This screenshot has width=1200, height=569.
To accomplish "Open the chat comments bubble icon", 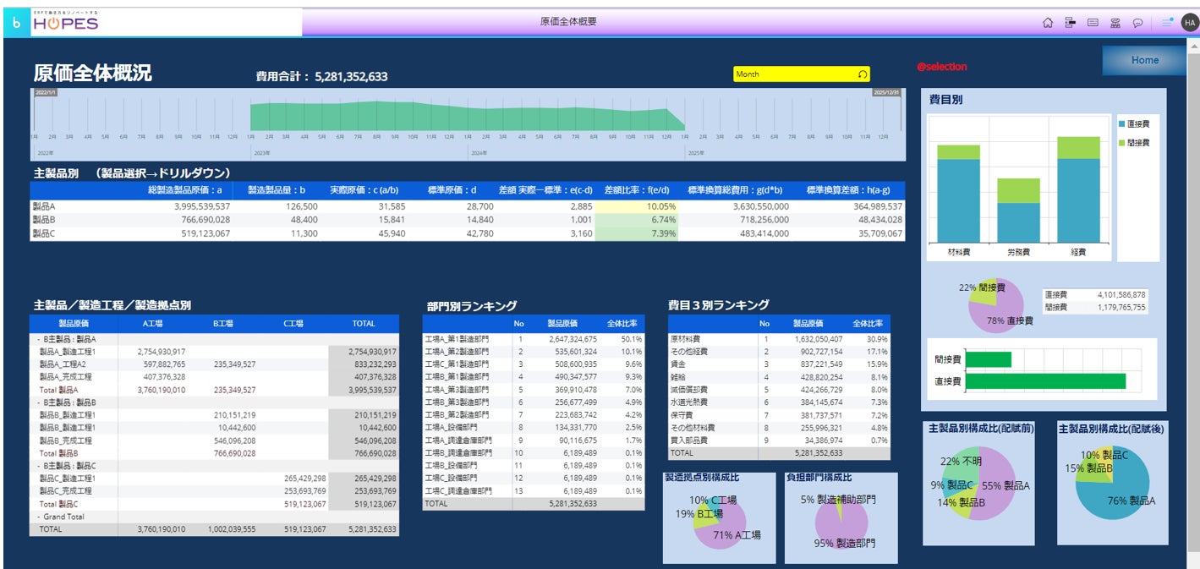I will click(x=1138, y=23).
